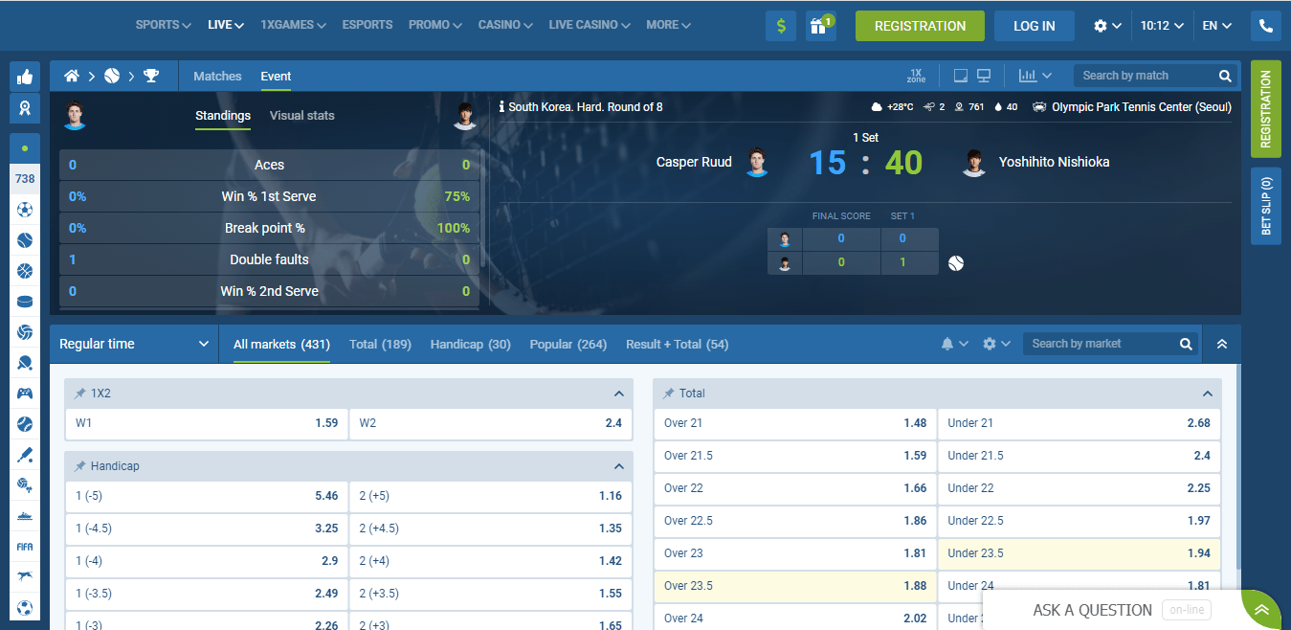Open the SPORTS menu
Screen dimensions: 1291x630
click(163, 25)
